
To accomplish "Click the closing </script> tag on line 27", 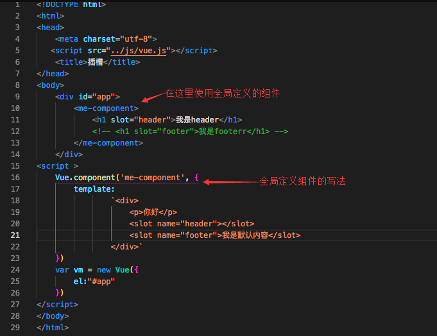I will click(x=57, y=305).
